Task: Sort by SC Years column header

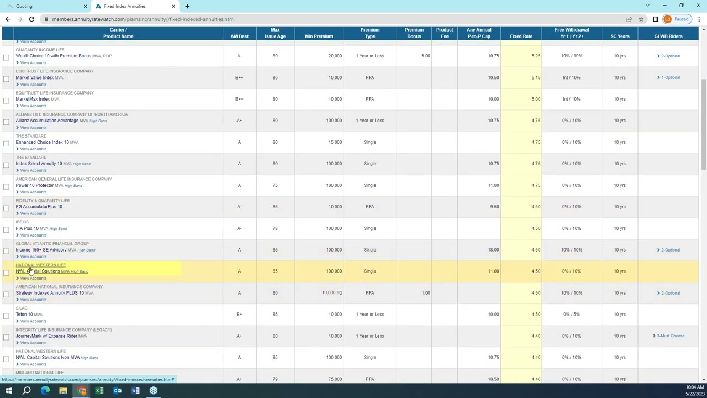Action: tap(620, 36)
